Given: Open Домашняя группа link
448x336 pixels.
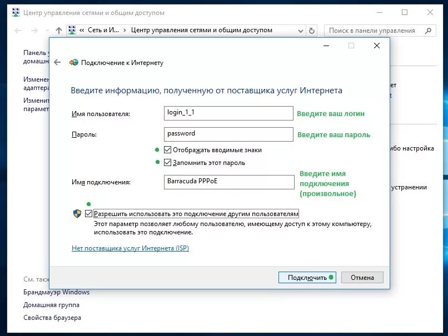Looking at the screenshot, I should coord(52,305).
